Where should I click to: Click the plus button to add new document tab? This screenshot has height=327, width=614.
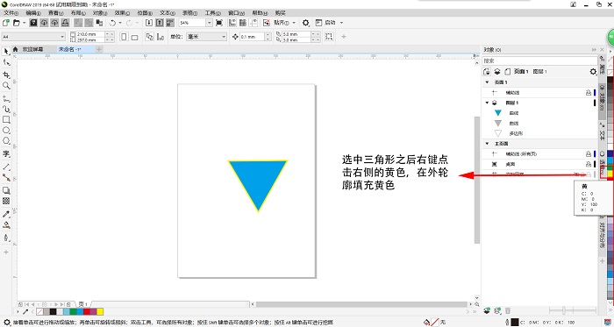99,49
